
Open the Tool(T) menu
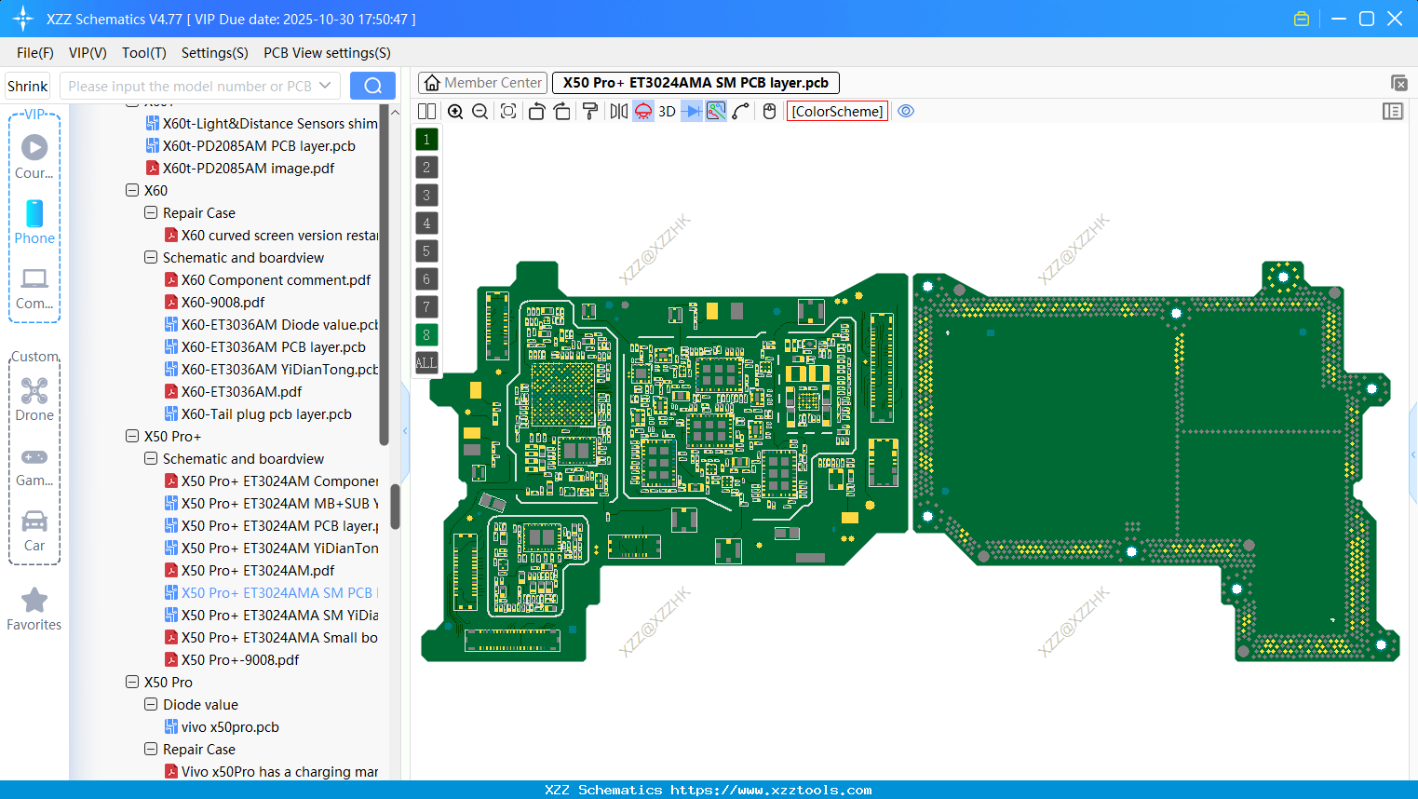(143, 53)
